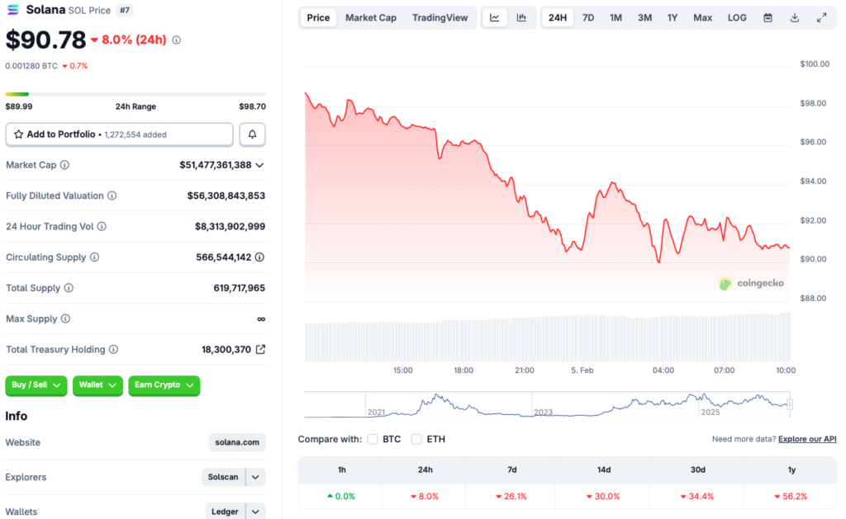Switch to the TradingView tab
The image size is (846, 519).
(440, 17)
